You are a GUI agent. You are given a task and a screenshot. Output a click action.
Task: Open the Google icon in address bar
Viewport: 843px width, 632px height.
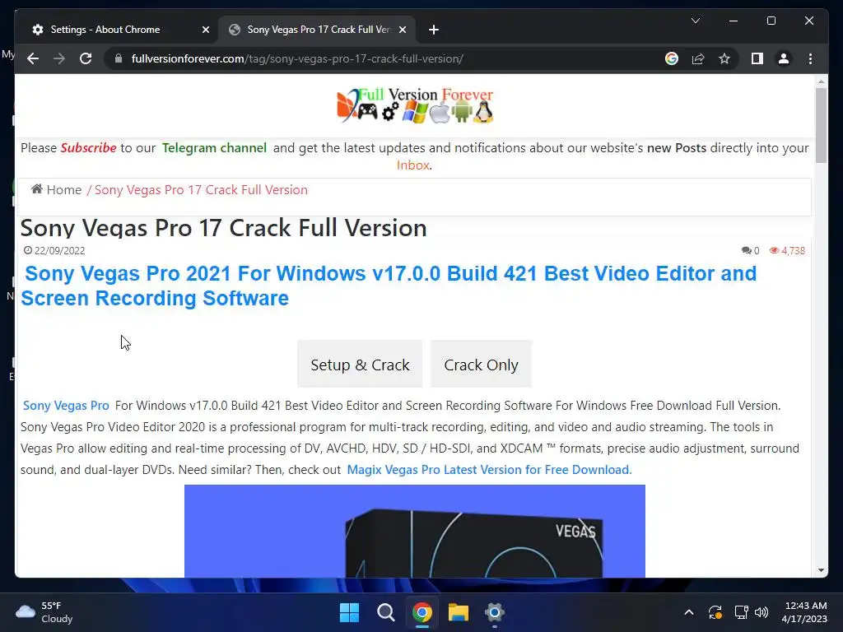coord(672,58)
